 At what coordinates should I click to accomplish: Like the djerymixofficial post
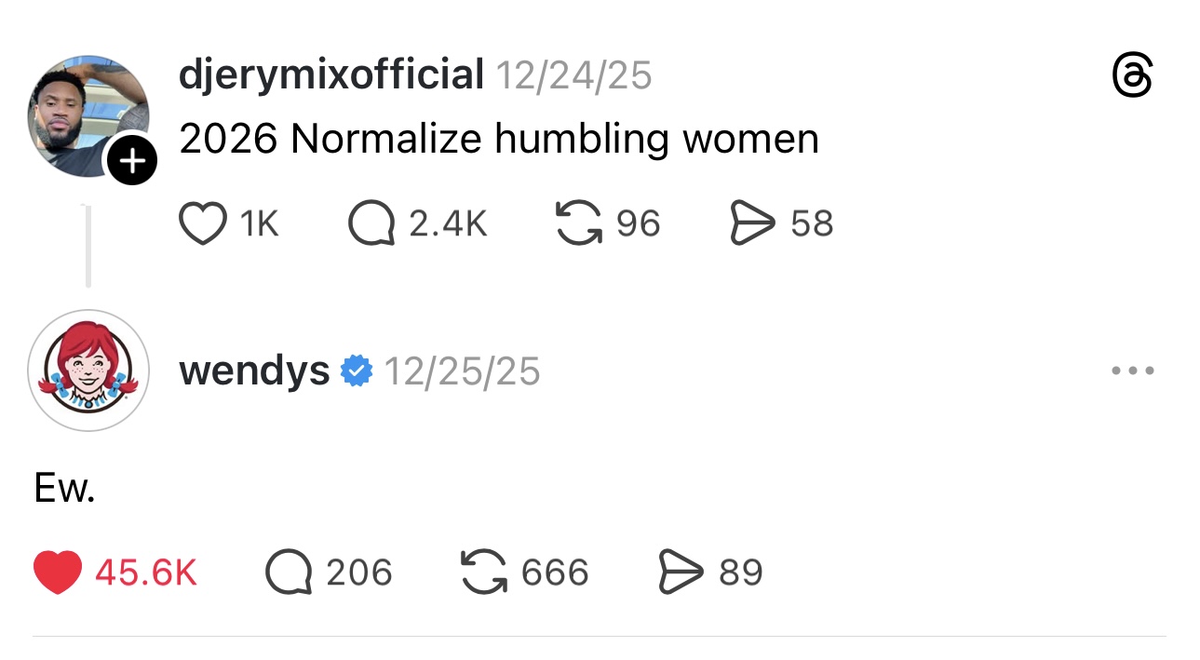point(202,223)
